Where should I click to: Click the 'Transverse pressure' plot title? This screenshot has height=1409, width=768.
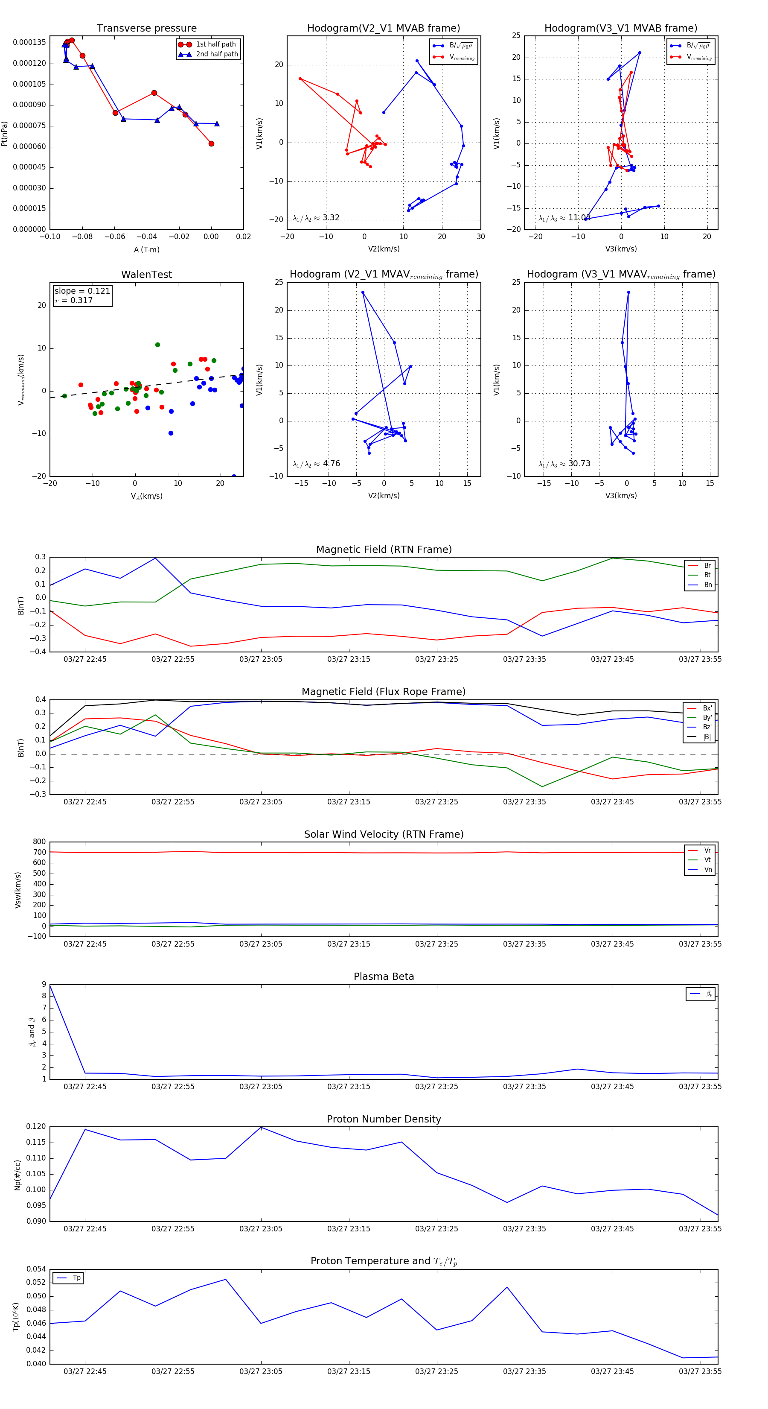(146, 29)
